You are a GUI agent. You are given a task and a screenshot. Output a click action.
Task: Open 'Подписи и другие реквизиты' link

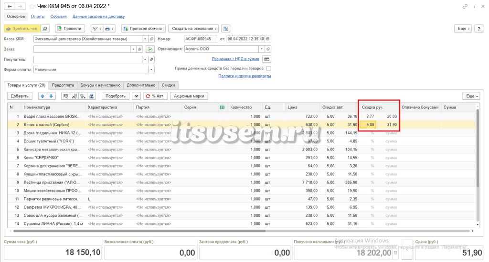(x=244, y=76)
